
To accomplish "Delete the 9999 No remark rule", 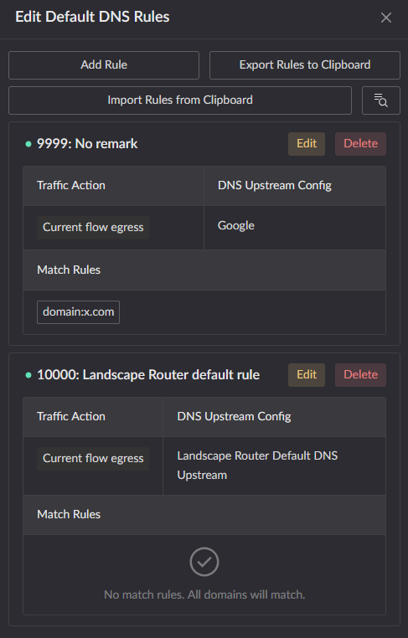I will (x=360, y=144).
